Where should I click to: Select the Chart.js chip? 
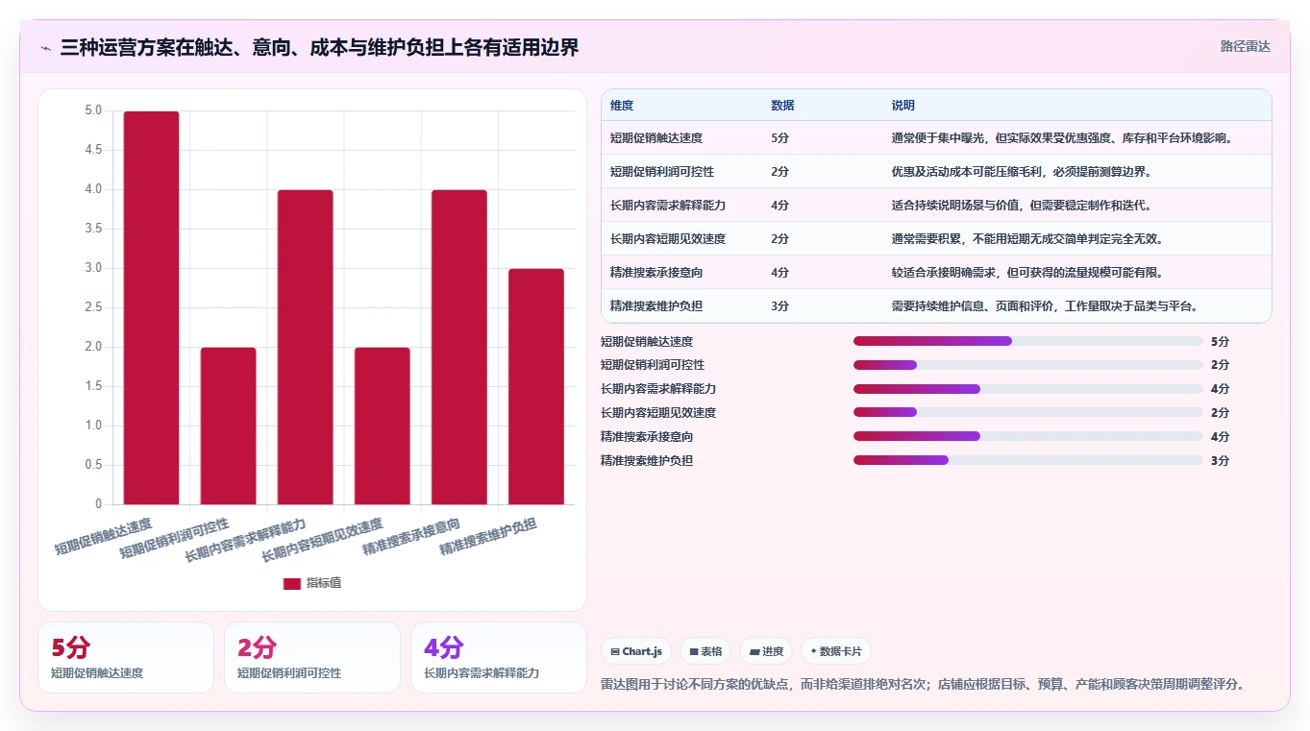tap(636, 651)
